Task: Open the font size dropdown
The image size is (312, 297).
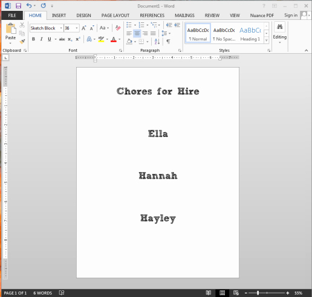Action: (x=77, y=28)
